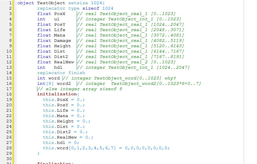Click range comment [1024..2047] on line 5
Screen dimensions: 257x164
(x=167, y=25)
